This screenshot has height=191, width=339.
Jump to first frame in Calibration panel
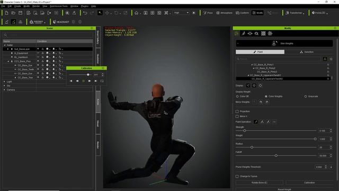(71, 81)
